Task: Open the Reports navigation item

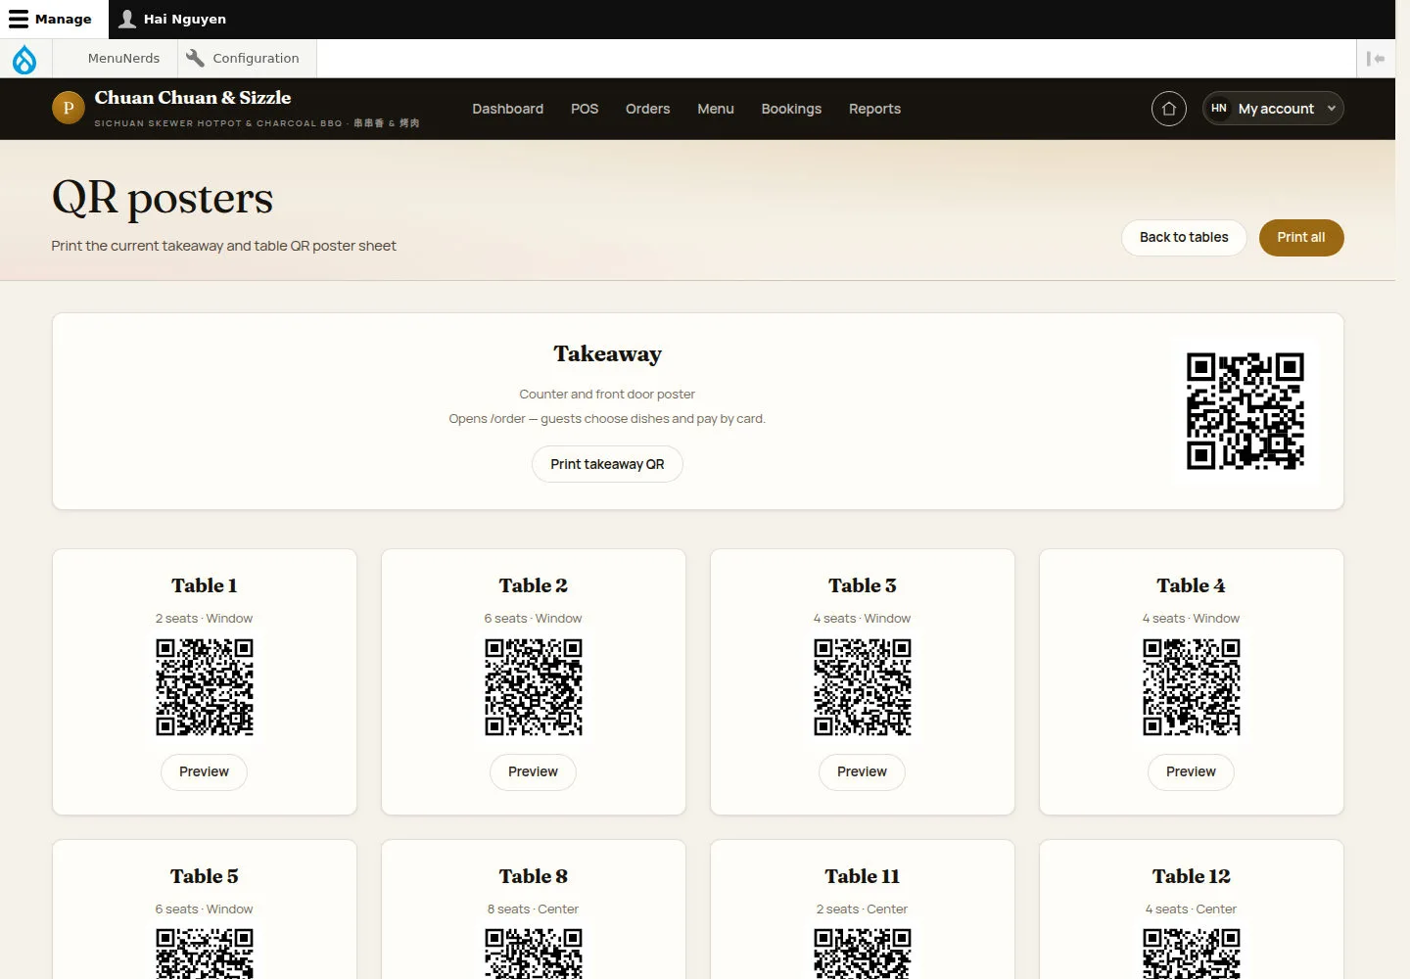Action: click(874, 109)
